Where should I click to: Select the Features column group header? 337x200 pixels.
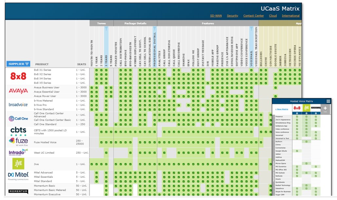208,23
